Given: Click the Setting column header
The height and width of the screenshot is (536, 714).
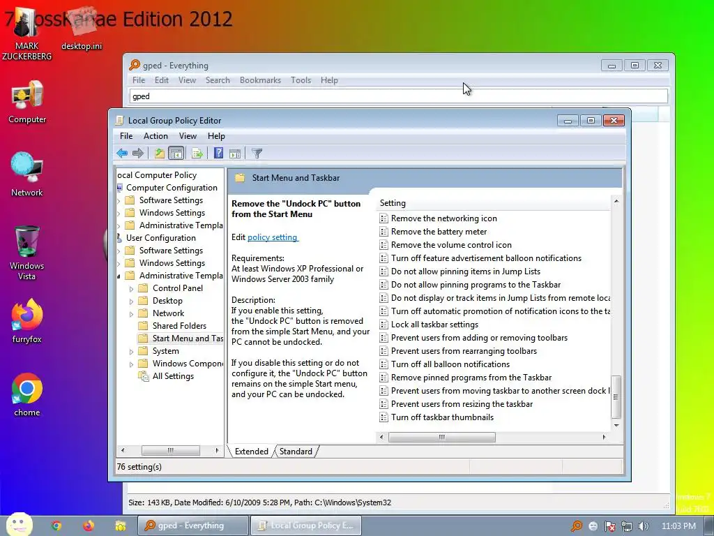Looking at the screenshot, I should coord(494,203).
